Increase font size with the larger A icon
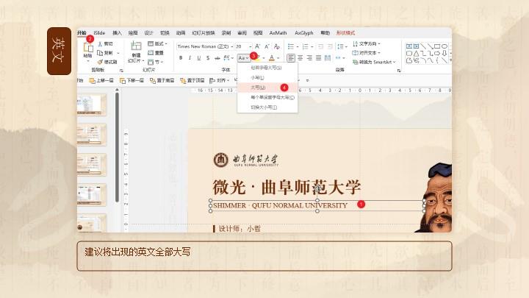Viewport: 529px width, 298px height. click(257, 46)
